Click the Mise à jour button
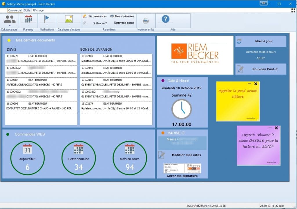This screenshot has height=209, width=297. (261, 41)
